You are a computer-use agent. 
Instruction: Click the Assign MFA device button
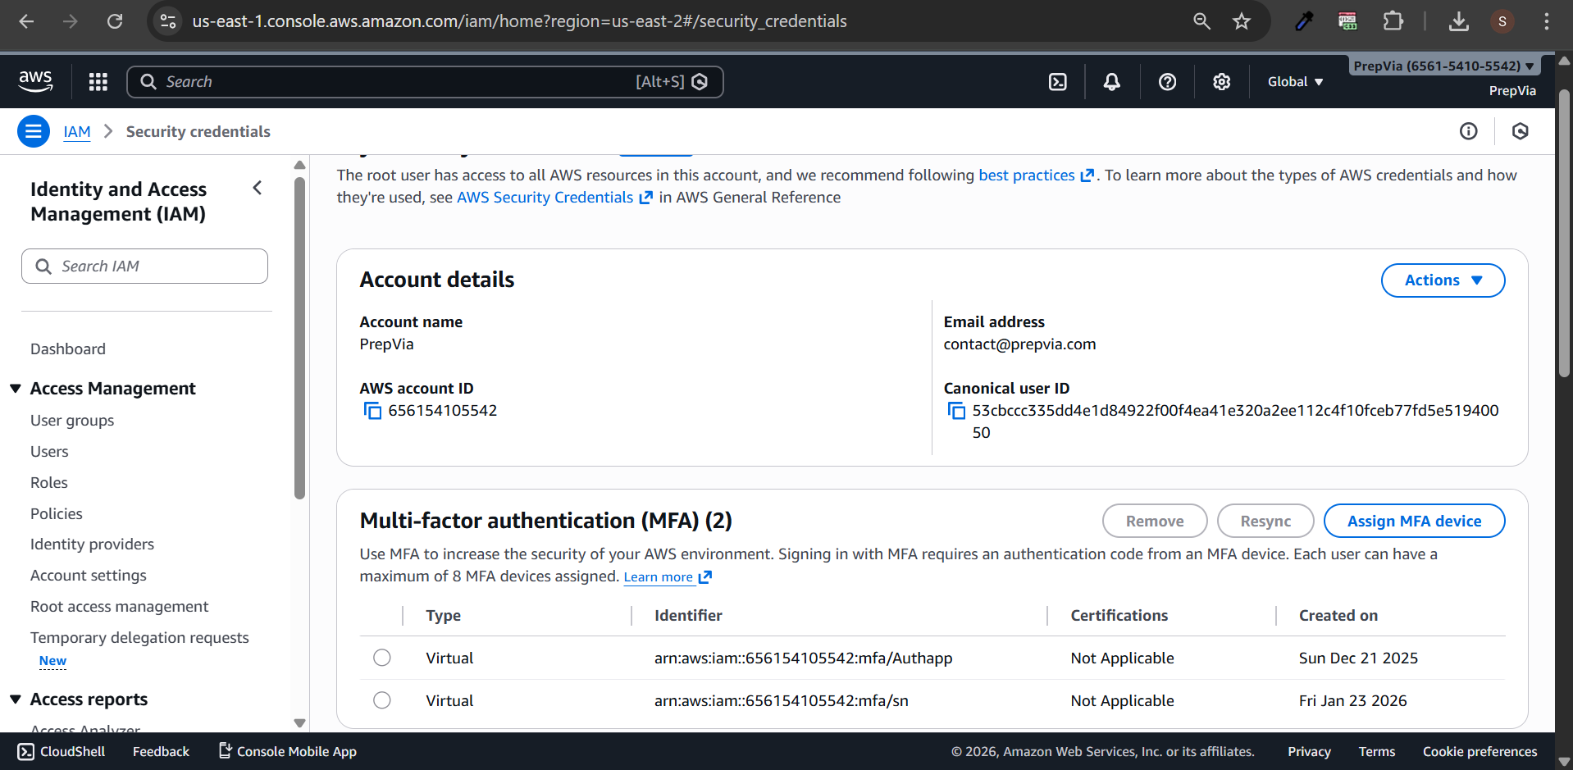[1415, 521]
